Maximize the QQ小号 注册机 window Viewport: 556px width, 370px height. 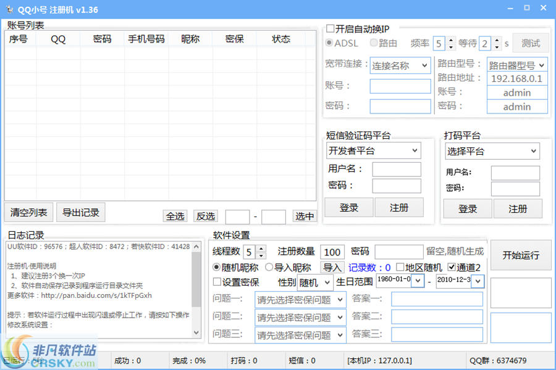pos(527,8)
